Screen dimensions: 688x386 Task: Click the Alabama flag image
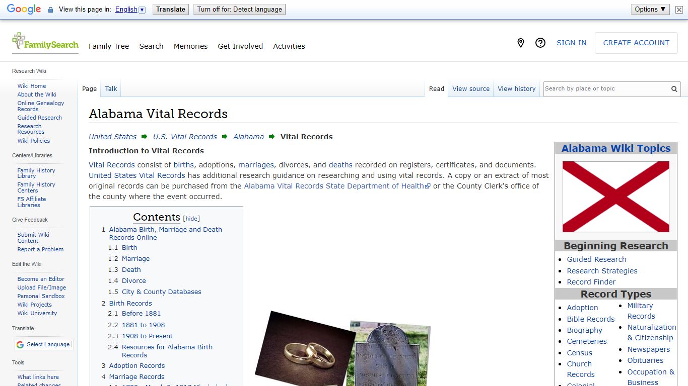(616, 197)
